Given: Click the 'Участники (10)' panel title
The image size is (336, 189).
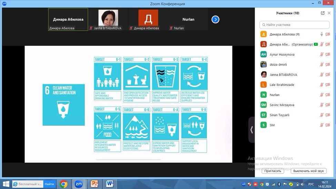Looking at the screenshot, I should 288,13.
